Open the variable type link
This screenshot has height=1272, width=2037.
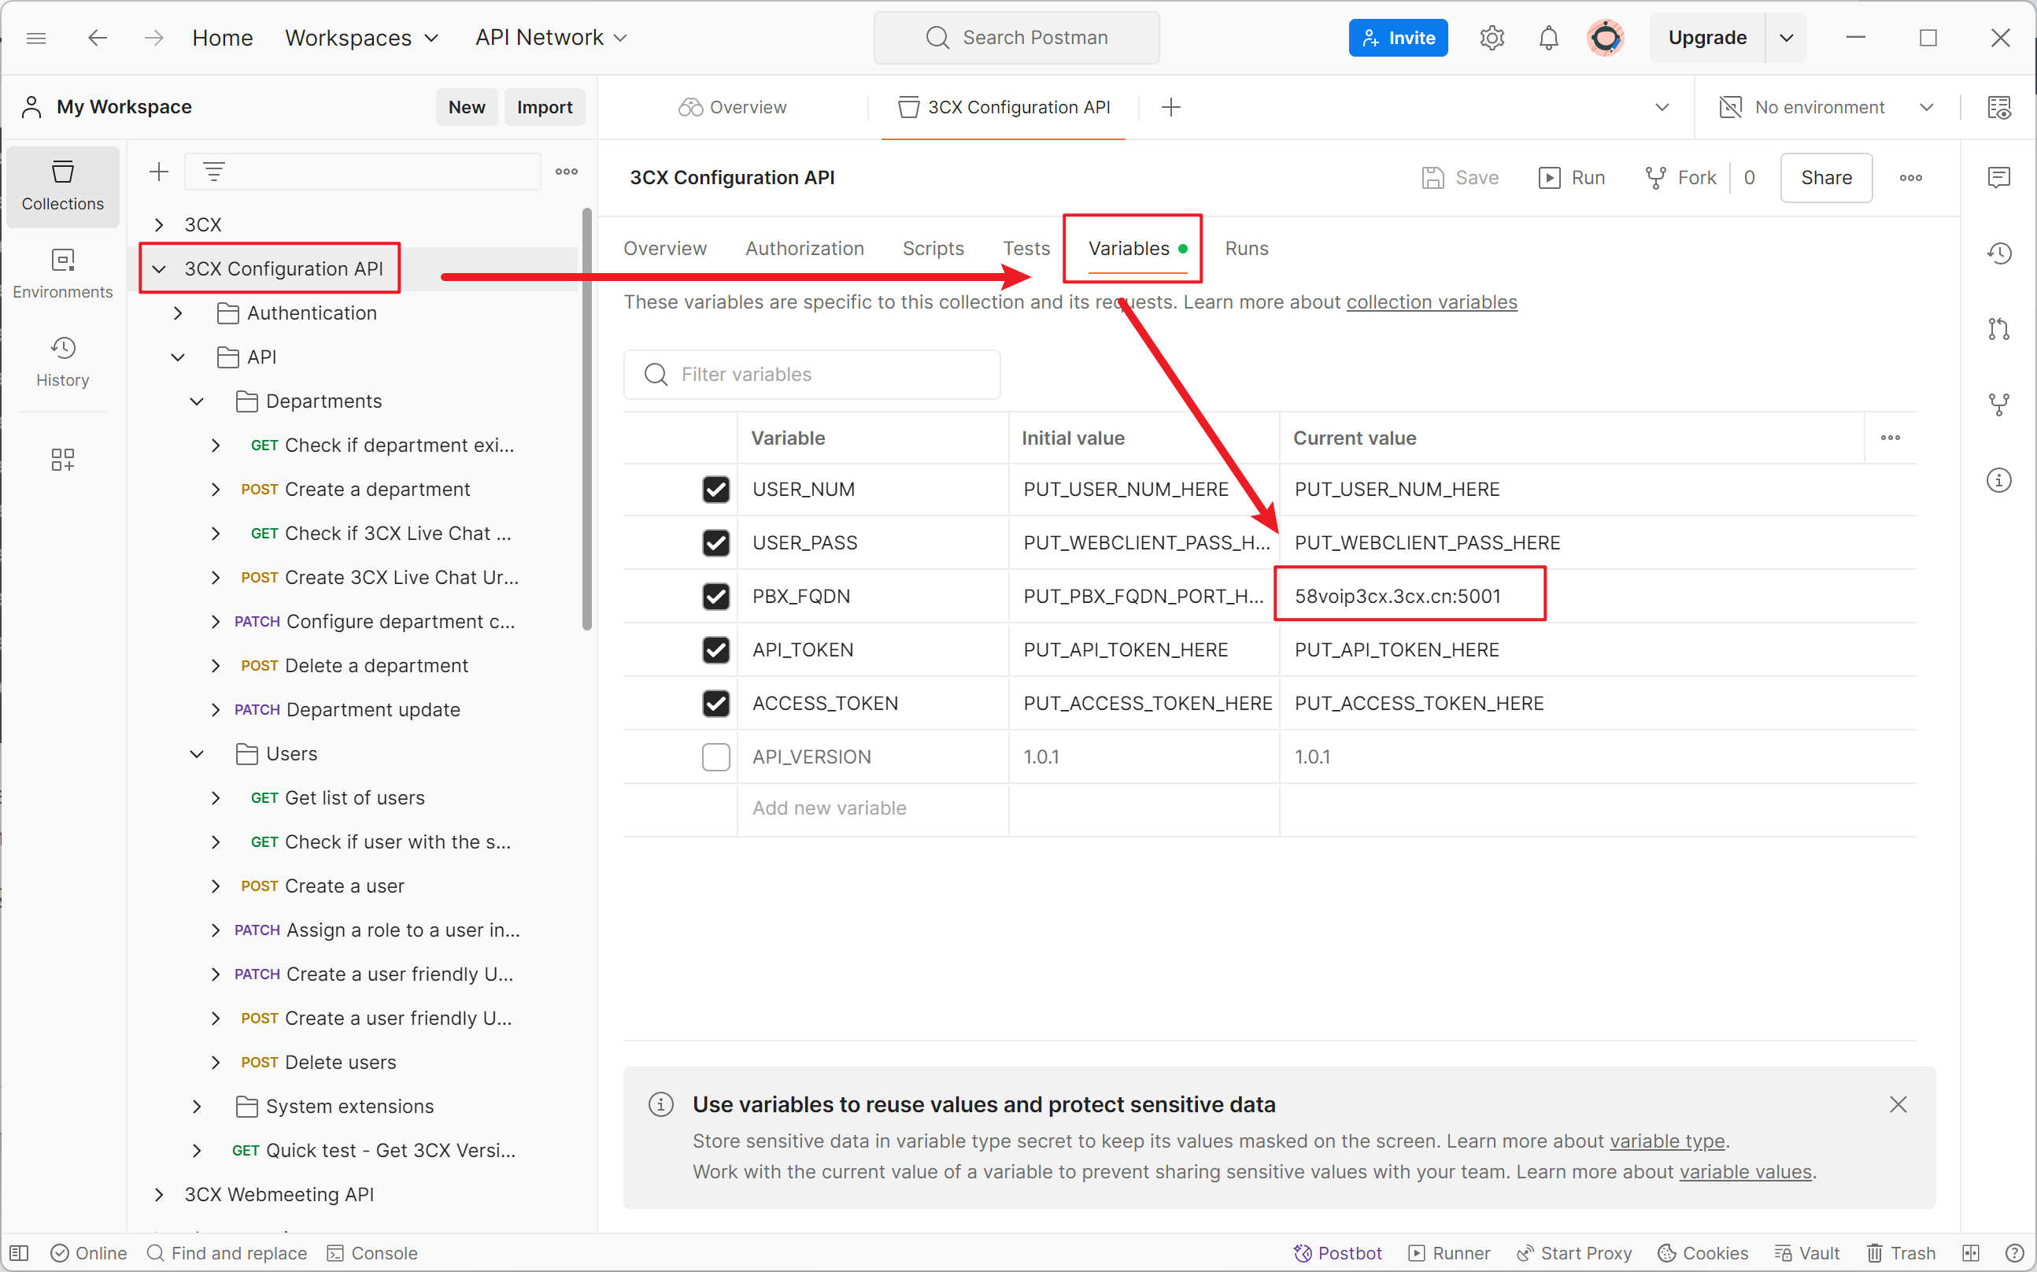click(x=1667, y=1141)
